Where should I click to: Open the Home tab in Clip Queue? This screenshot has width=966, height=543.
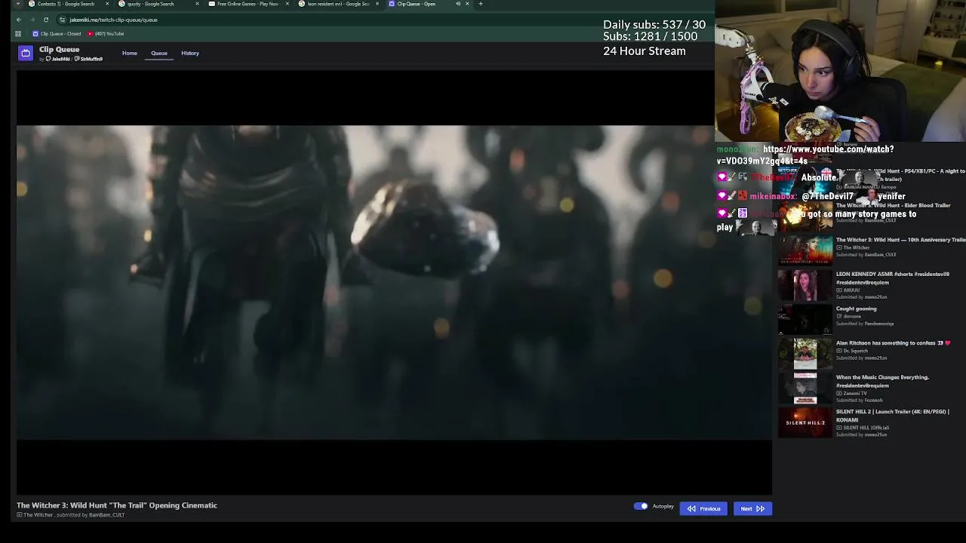click(x=130, y=53)
